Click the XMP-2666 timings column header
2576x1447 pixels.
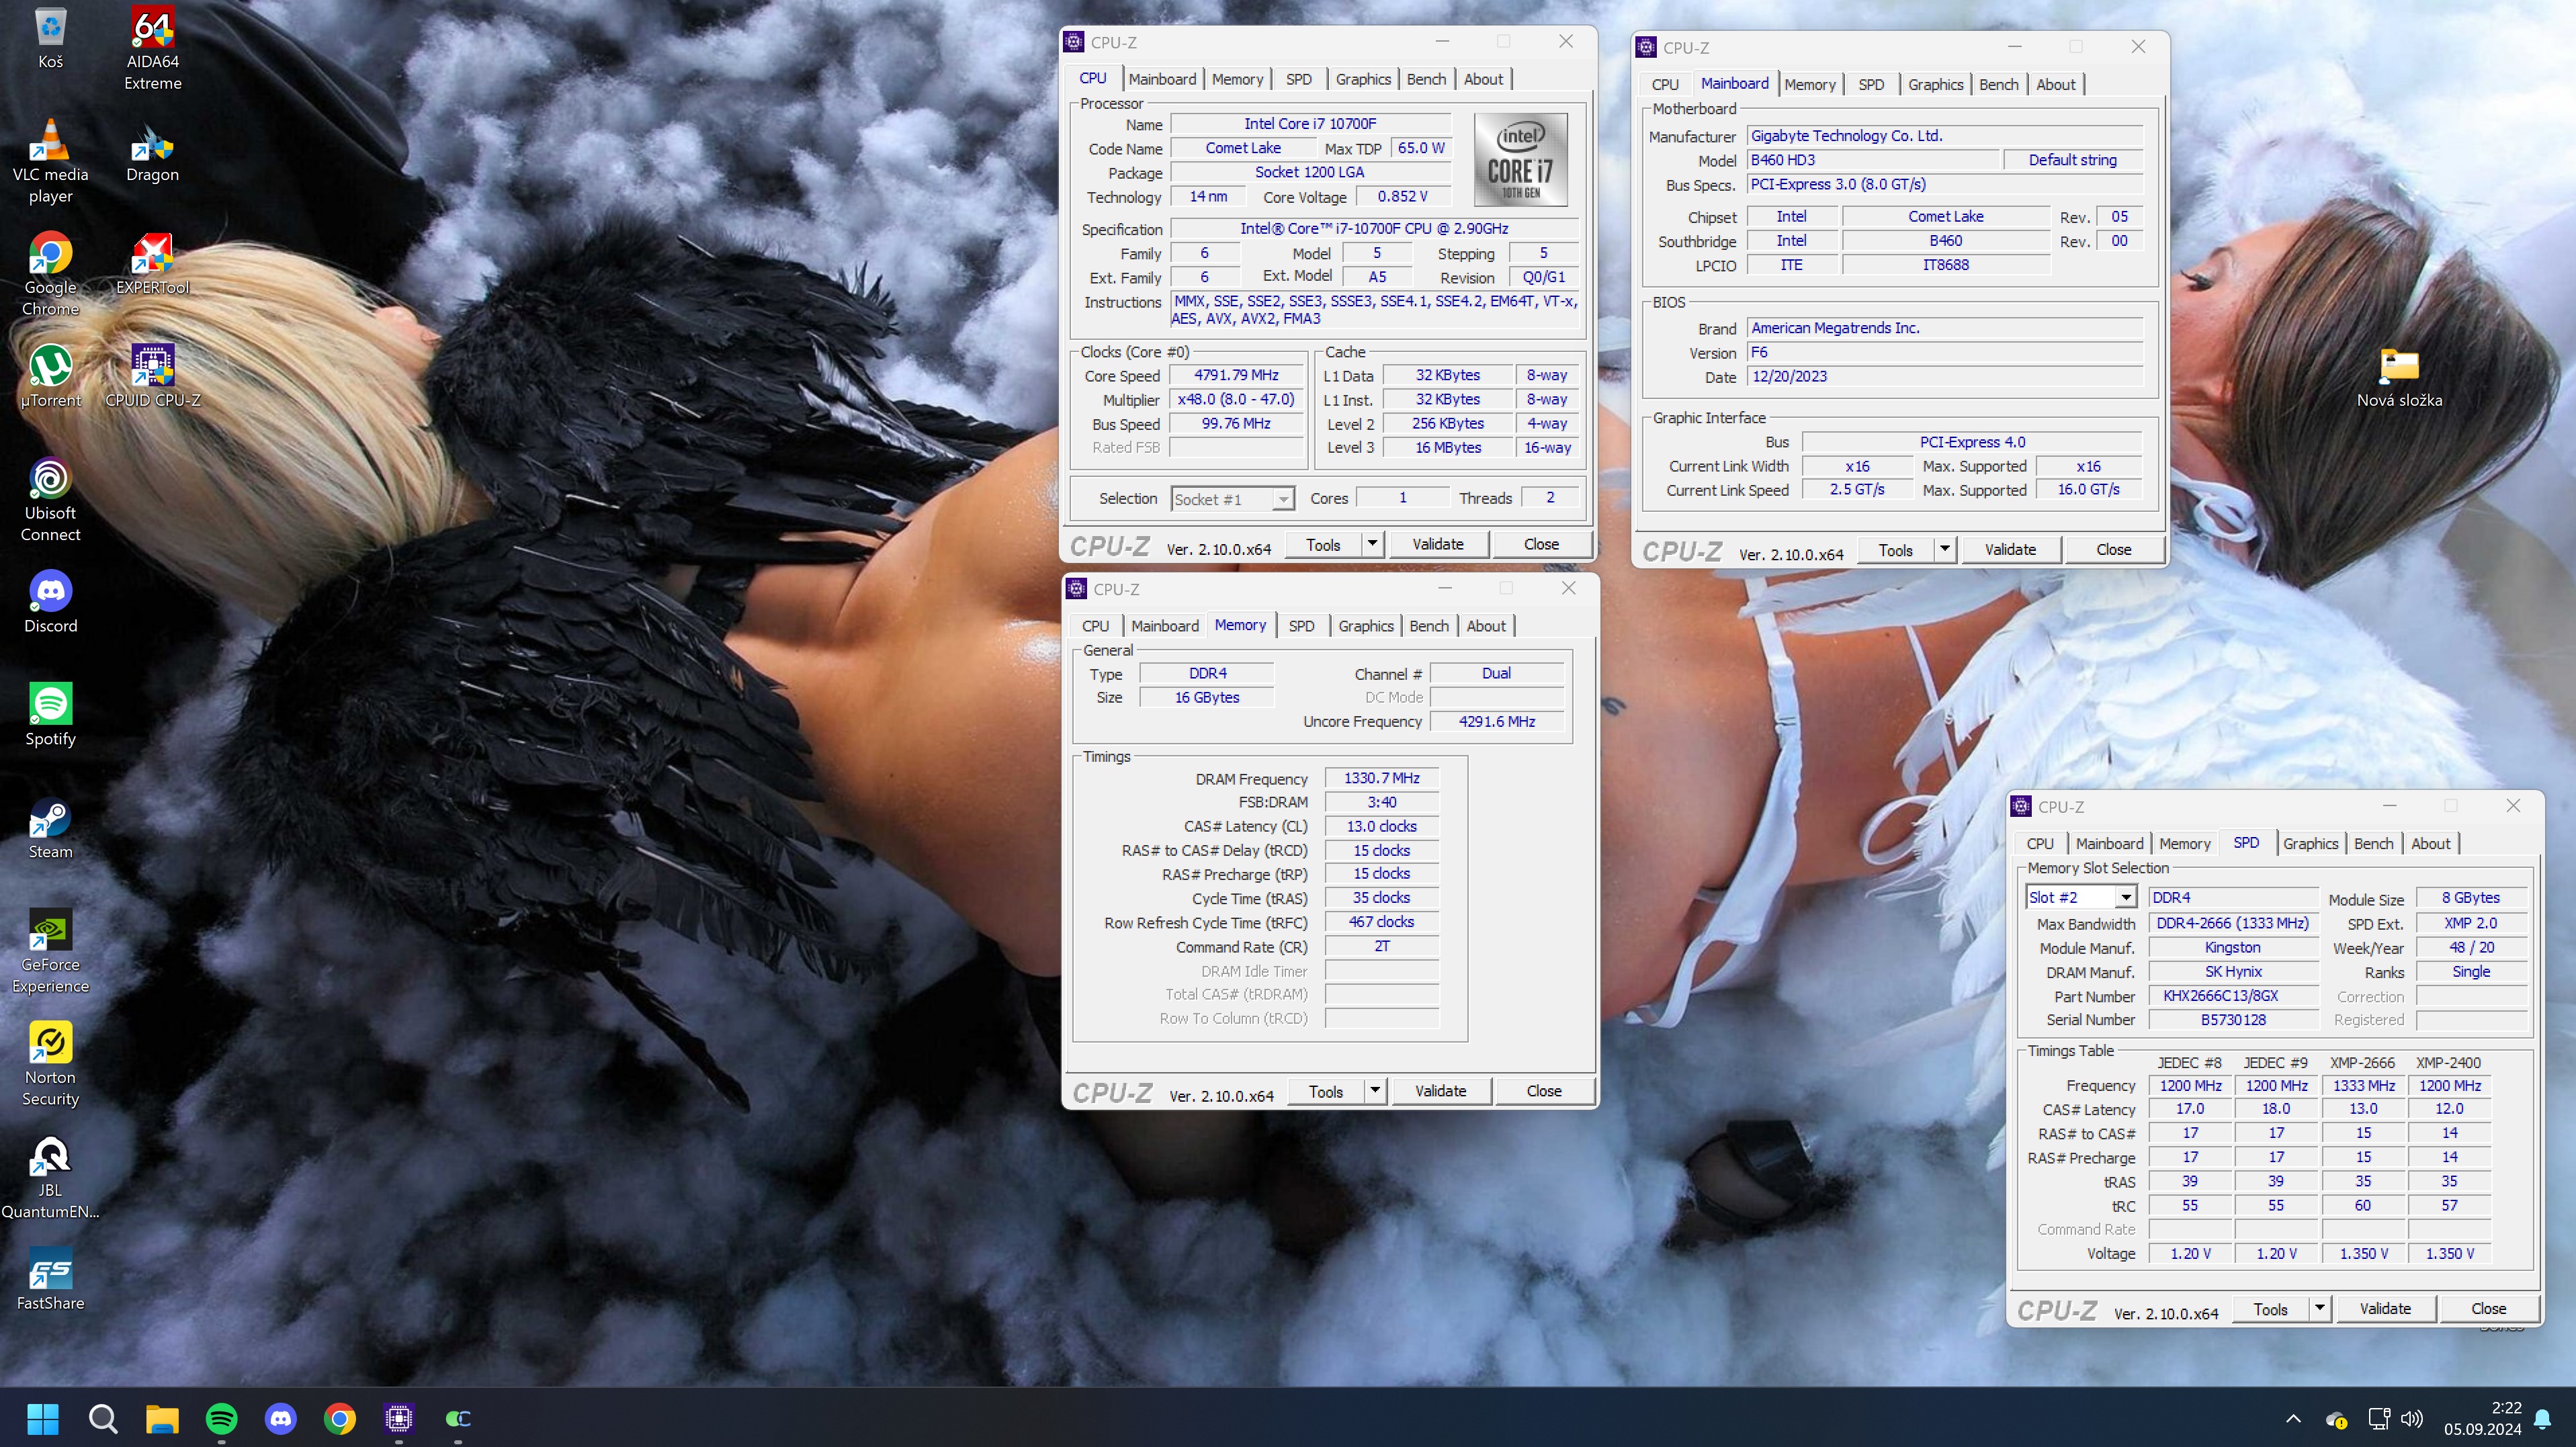(x=2362, y=1062)
